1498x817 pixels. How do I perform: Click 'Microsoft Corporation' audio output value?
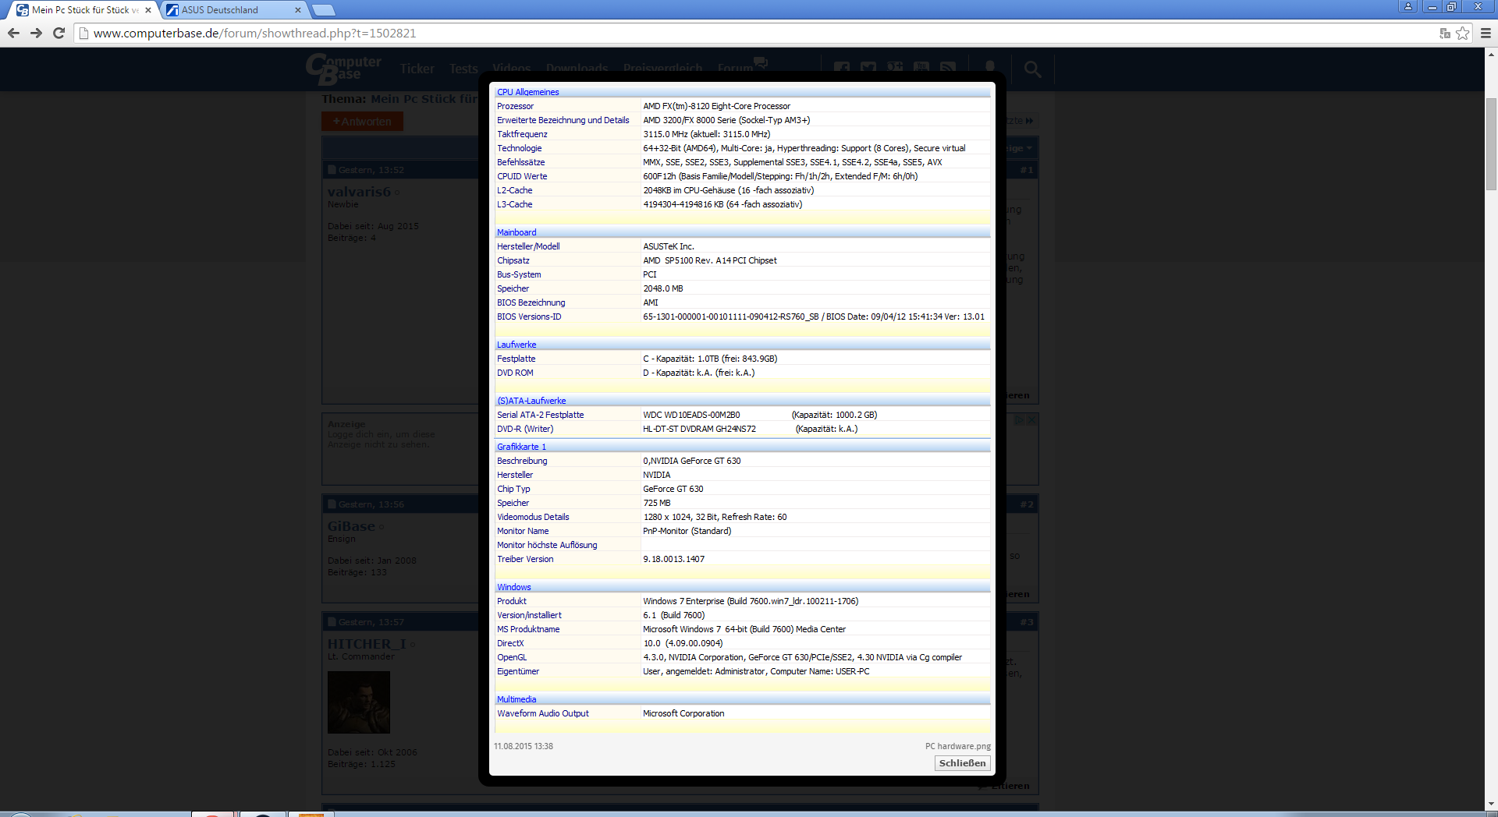[683, 713]
